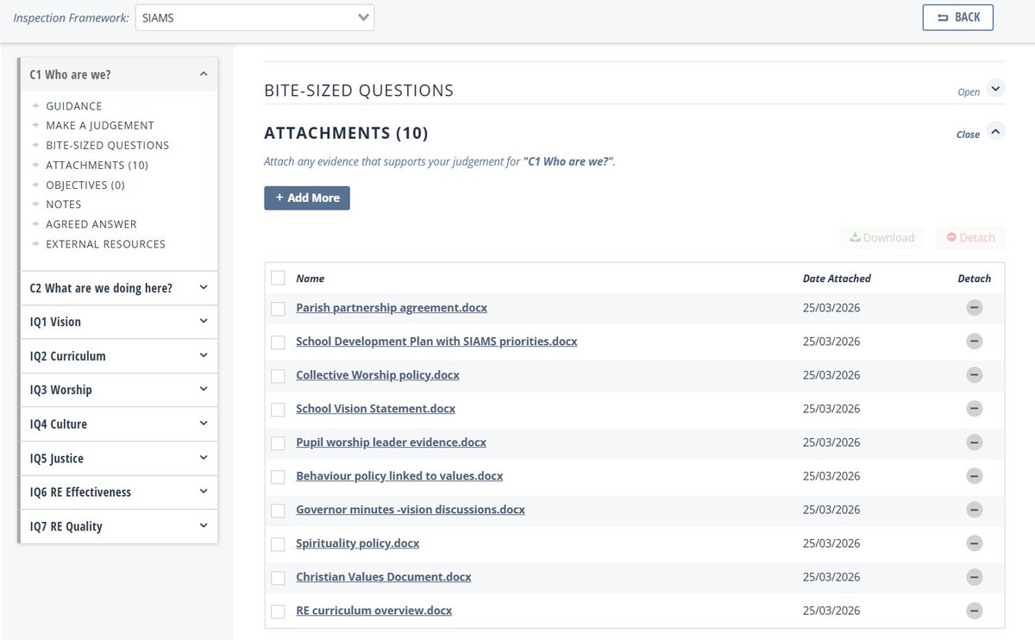Open Behaviour policy linked to values.docx
Viewport: 1035px width, 640px height.
click(399, 476)
